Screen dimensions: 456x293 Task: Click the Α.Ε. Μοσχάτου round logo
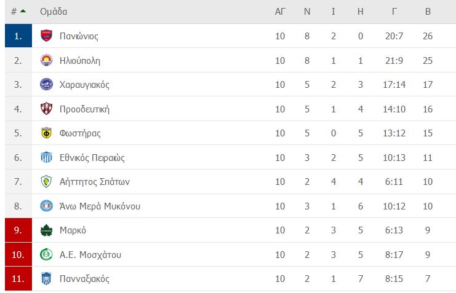[46, 255]
